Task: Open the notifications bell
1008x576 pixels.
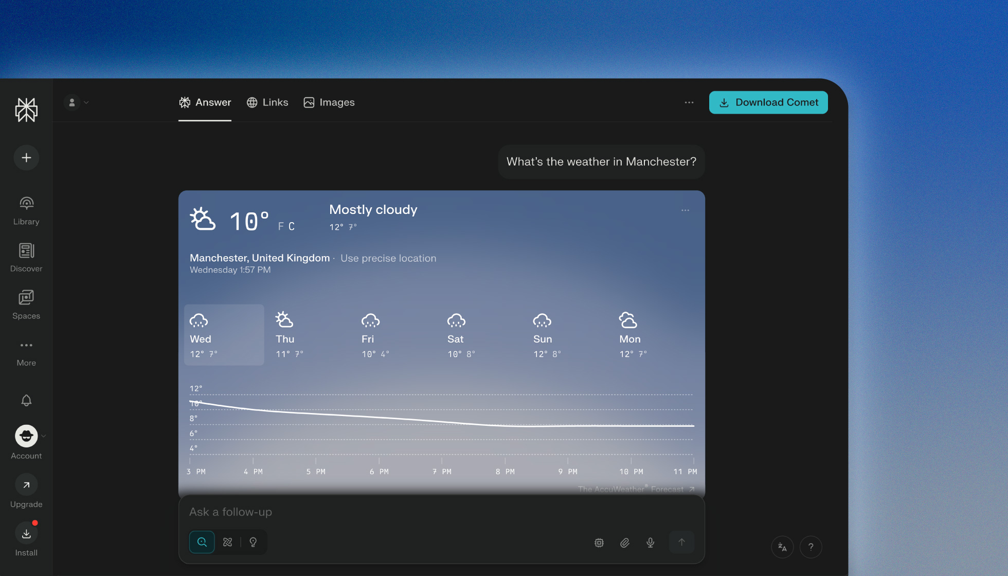Action: pyautogui.click(x=26, y=400)
